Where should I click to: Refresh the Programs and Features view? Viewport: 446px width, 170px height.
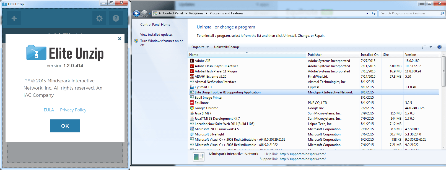[x=374, y=13]
